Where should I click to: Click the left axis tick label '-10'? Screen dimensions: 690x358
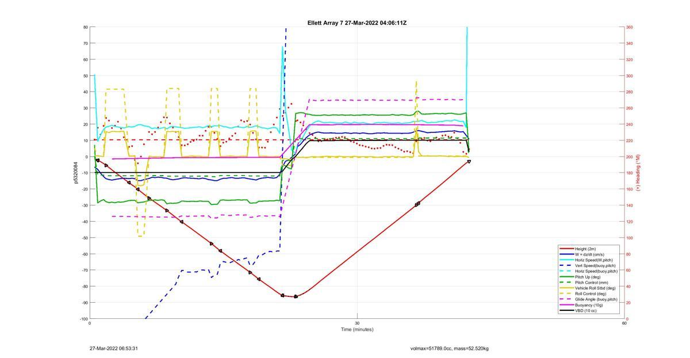point(85,173)
